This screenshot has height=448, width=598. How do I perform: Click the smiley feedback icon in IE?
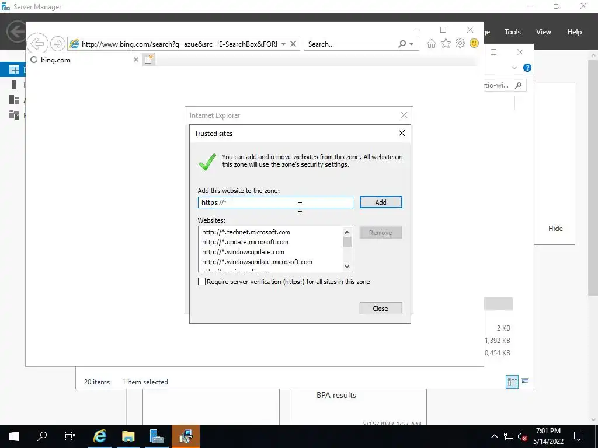point(474,43)
